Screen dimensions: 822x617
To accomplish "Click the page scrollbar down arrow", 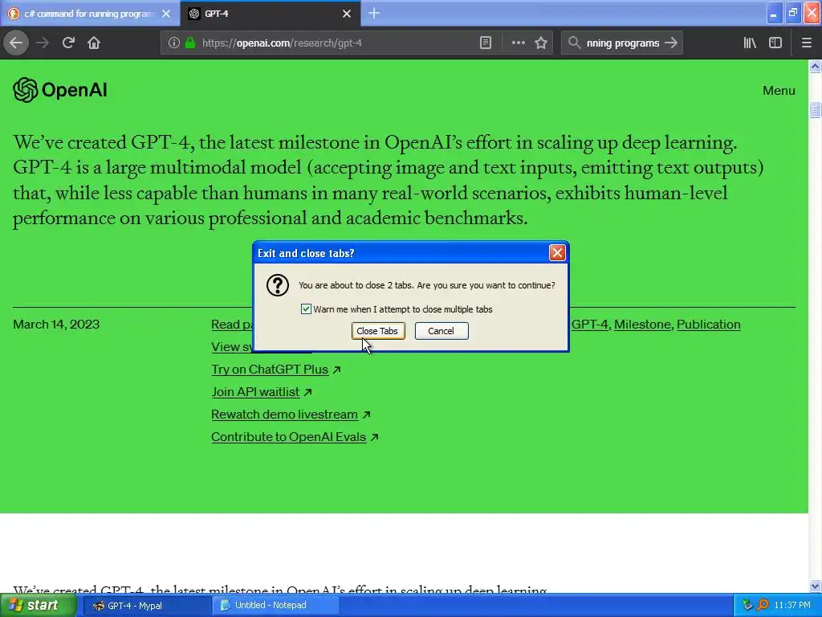I will (x=815, y=586).
